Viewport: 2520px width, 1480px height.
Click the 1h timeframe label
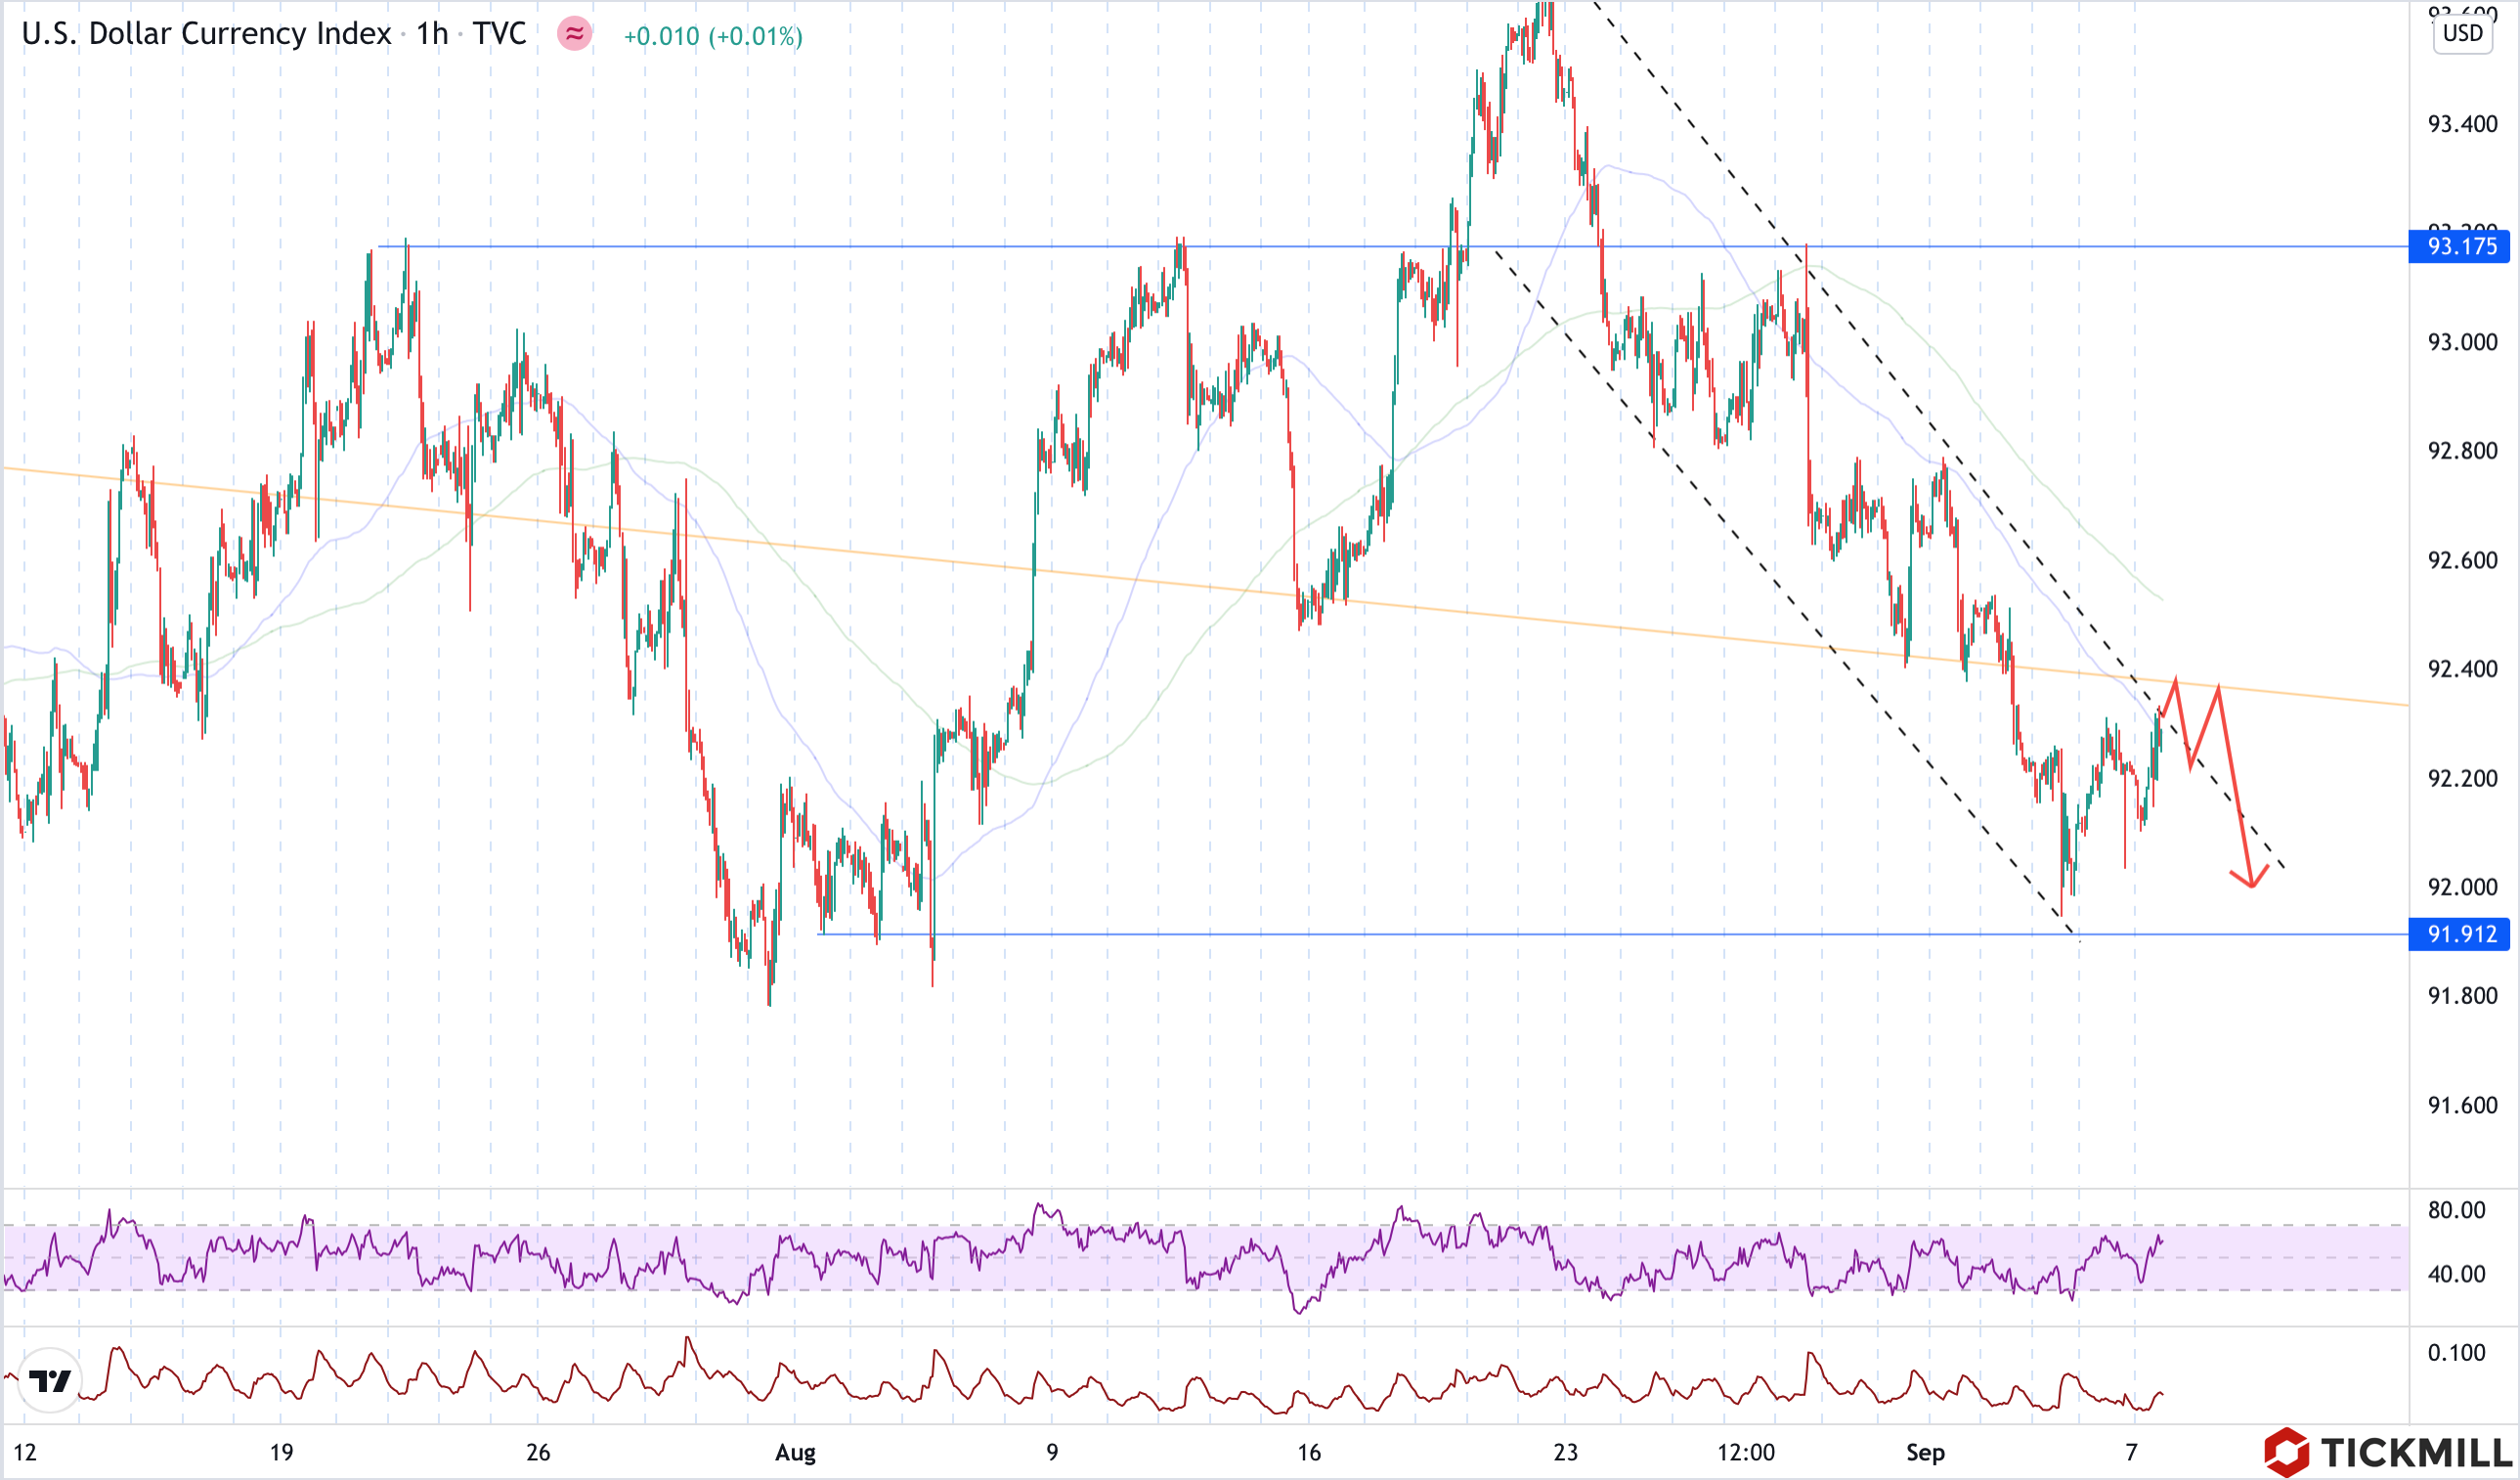pyautogui.click(x=432, y=34)
